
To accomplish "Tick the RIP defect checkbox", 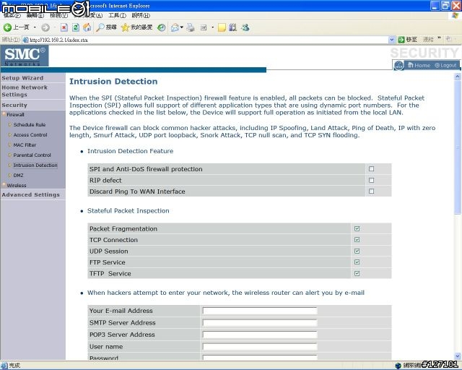I will 372,180.
